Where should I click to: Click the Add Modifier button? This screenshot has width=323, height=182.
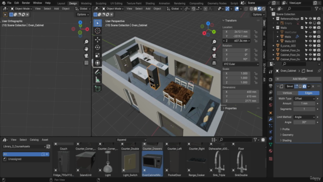(x=298, y=79)
